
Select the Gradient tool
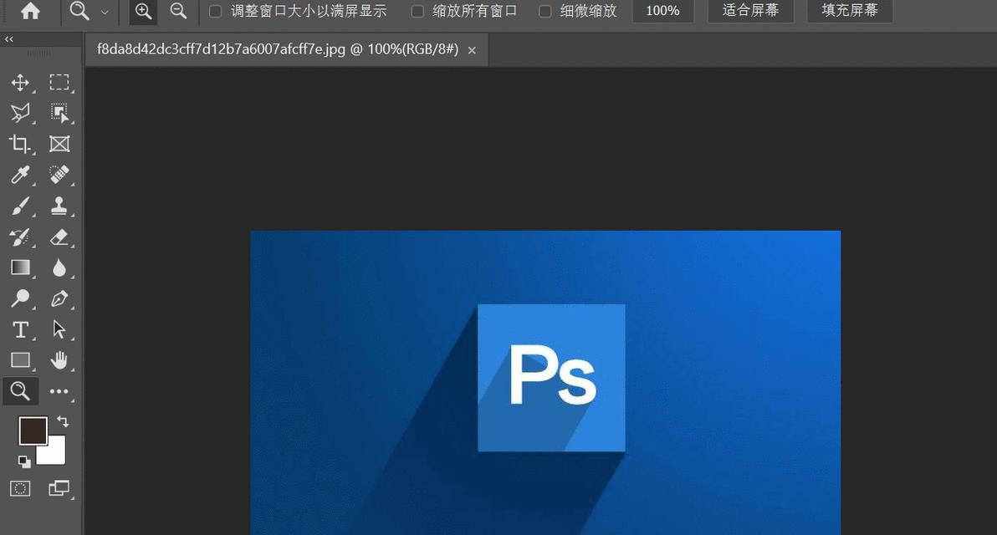coord(20,267)
